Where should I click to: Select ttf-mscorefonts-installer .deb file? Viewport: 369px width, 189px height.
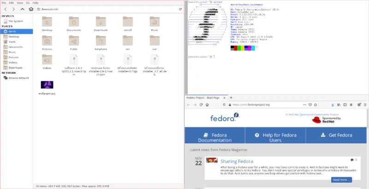pyautogui.click(x=155, y=60)
